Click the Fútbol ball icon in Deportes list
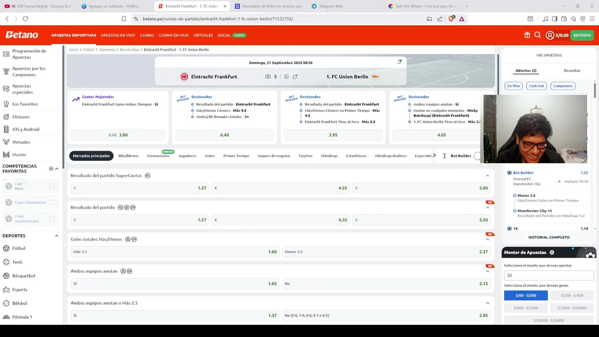The height and width of the screenshot is (337, 599). coord(6,248)
